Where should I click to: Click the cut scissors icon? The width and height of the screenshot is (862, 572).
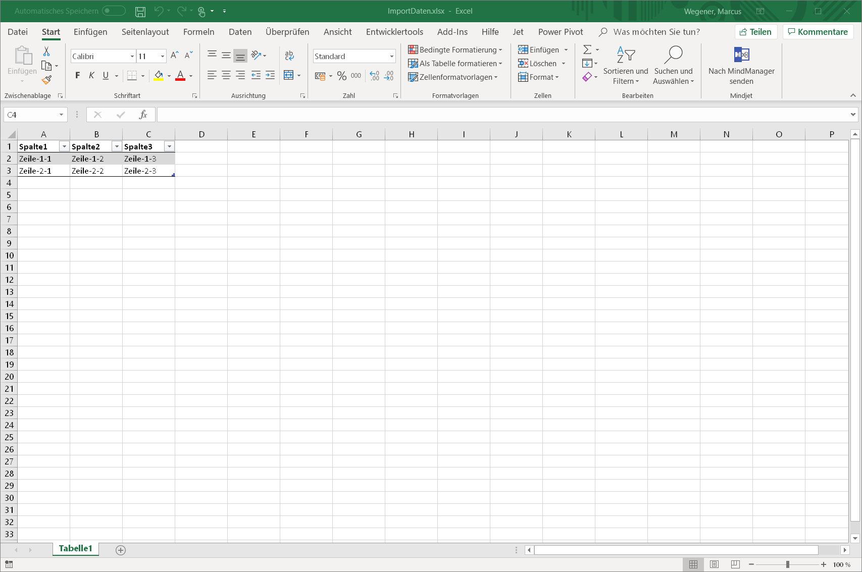tap(46, 51)
